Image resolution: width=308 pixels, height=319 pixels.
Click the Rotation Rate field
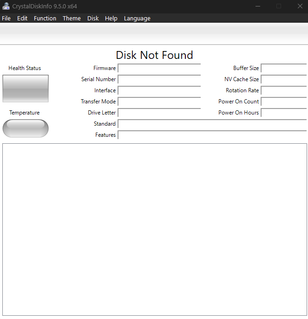(284, 90)
